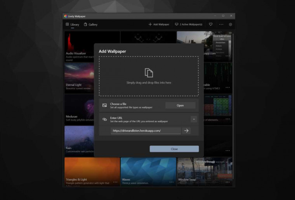The image size is (295, 200).
Task: Click the Close button in dialog
Action: [174, 149]
